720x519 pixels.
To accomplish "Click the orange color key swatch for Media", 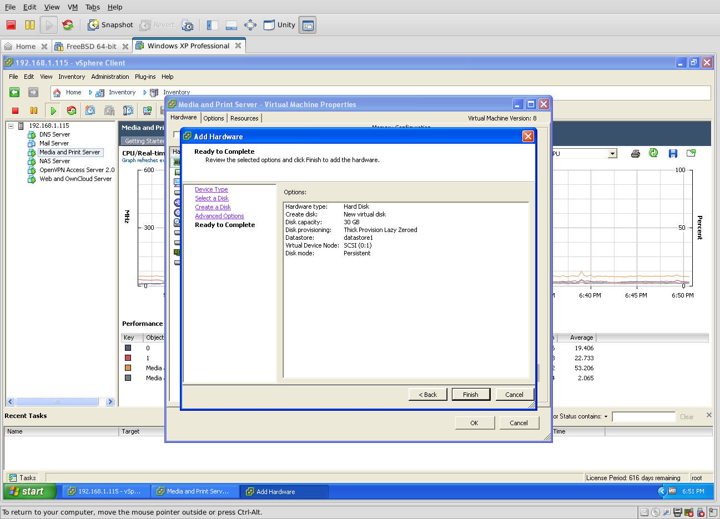I will coord(128,367).
